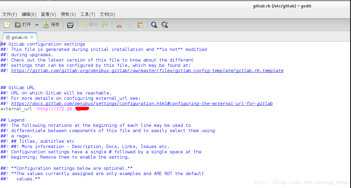Viewport: 351px width, 188px height.
Task: Click the '## GitLab URL' heading line
Action: (18, 88)
